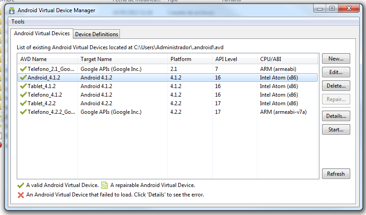Sort by the CPU/ABI column header
This screenshot has height=215, width=366.
(x=287, y=59)
